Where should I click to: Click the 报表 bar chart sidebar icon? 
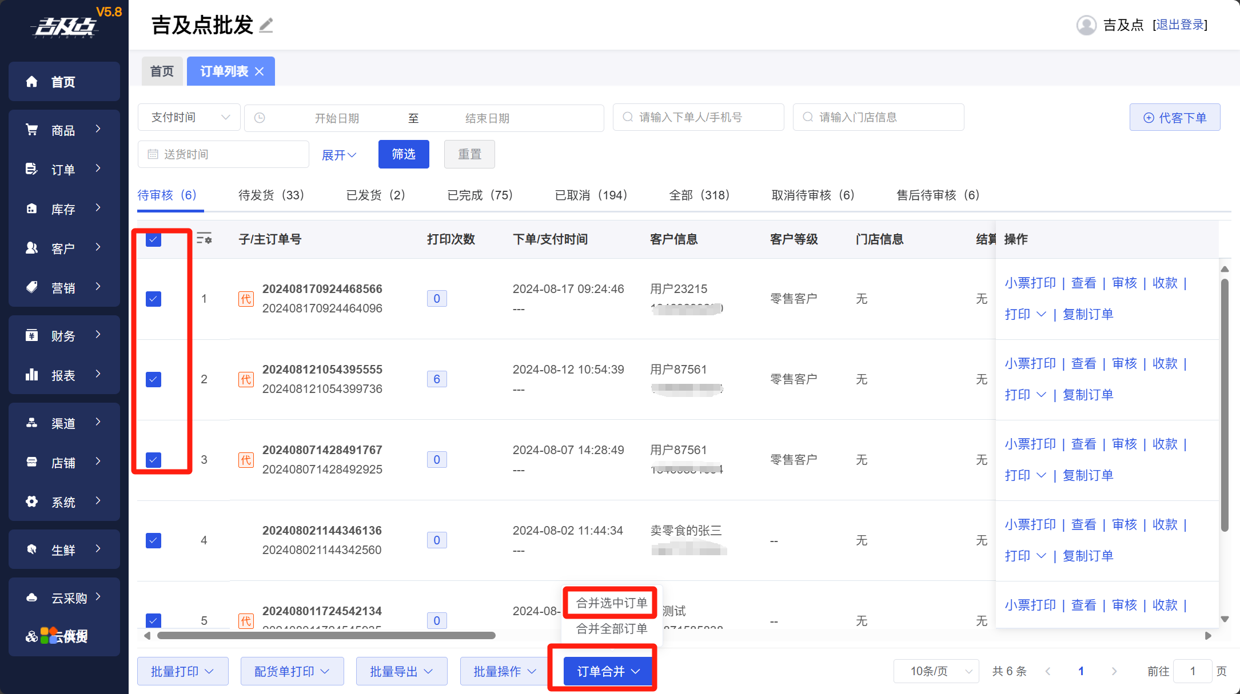(x=32, y=375)
